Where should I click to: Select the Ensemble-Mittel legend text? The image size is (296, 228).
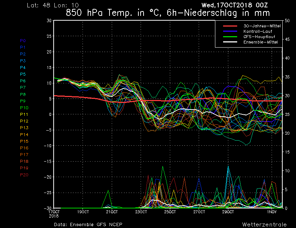[260, 42]
